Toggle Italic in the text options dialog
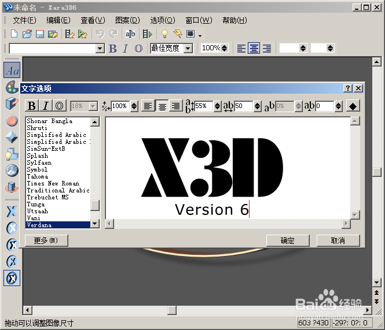 tap(45, 106)
